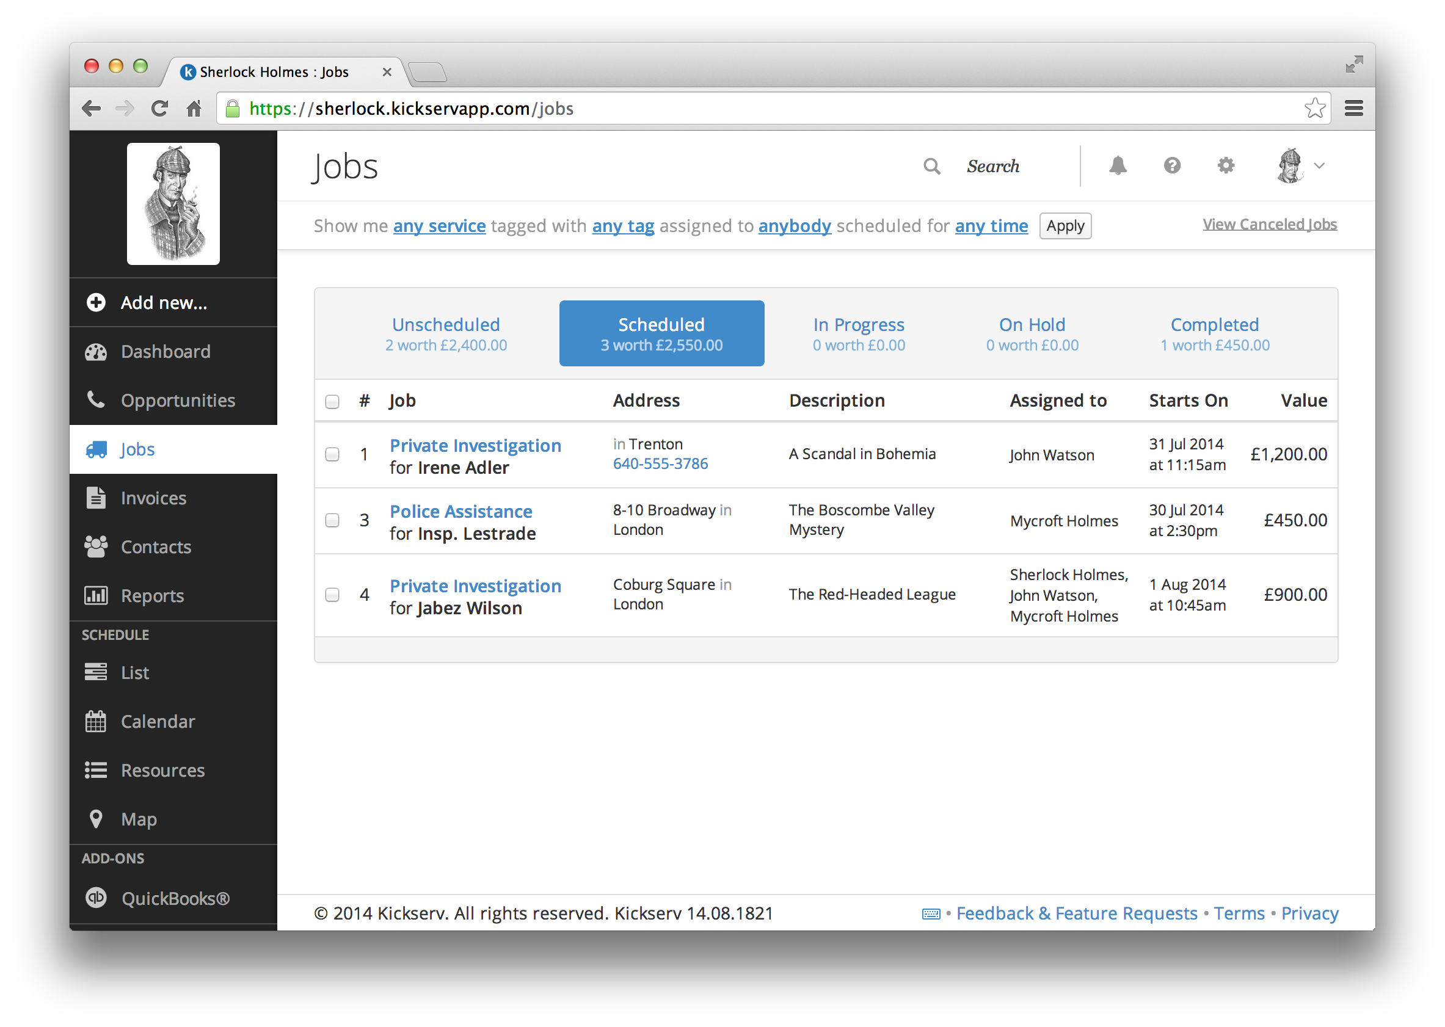Click phone number 640-555-3786
The height and width of the screenshot is (1027, 1445).
[660, 463]
